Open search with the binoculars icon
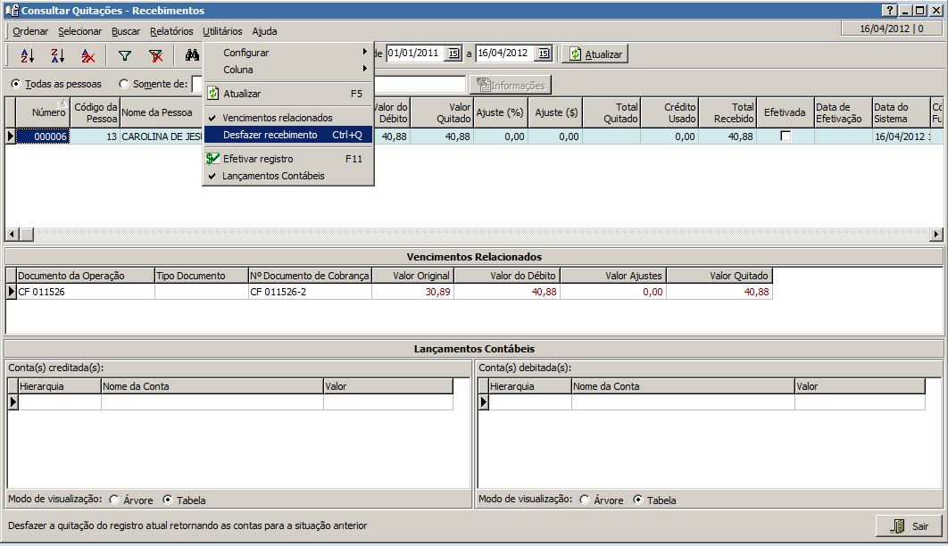 192,55
